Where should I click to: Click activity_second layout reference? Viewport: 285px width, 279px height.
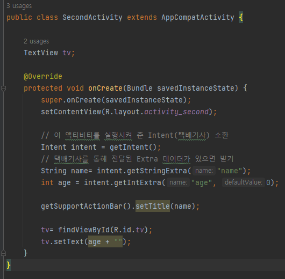[176, 112]
